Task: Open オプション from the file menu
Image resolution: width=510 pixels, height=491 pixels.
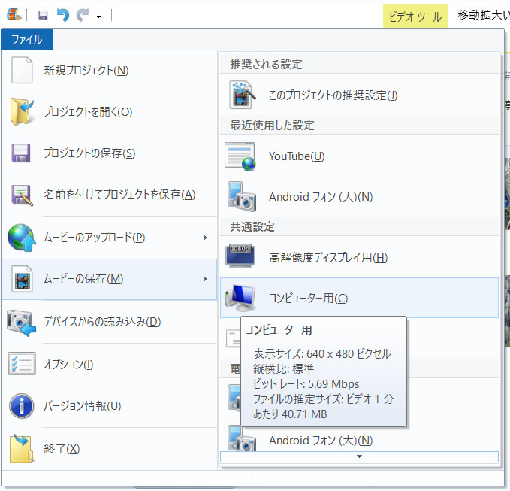Action: [68, 364]
